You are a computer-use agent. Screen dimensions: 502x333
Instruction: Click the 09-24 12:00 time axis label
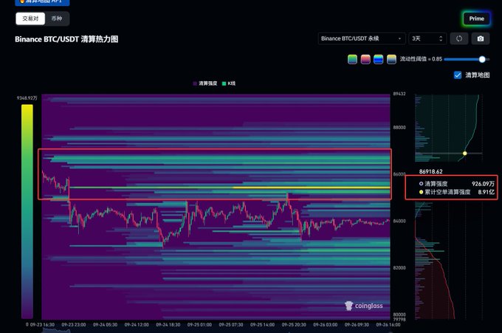point(137,325)
